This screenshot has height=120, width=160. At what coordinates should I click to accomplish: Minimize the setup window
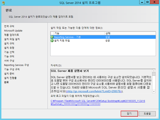[142, 2]
